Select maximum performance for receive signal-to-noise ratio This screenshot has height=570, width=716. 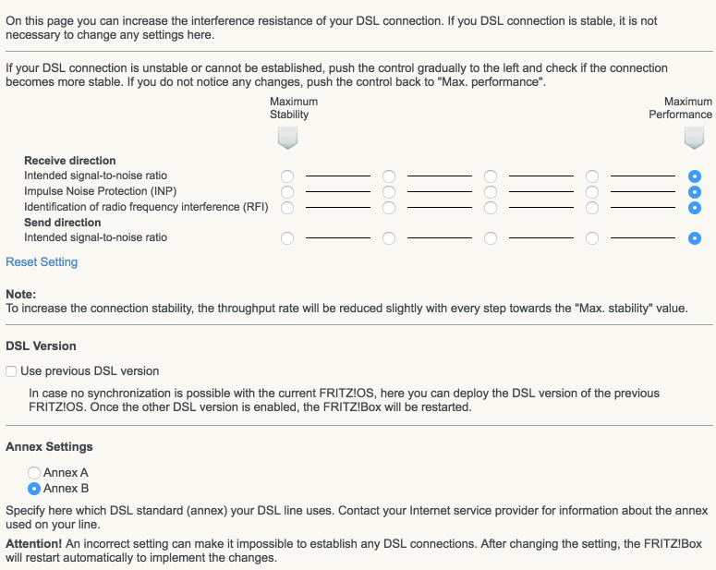[x=694, y=176]
